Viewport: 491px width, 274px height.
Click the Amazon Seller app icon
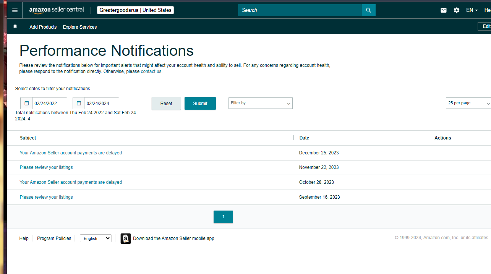[126, 238]
